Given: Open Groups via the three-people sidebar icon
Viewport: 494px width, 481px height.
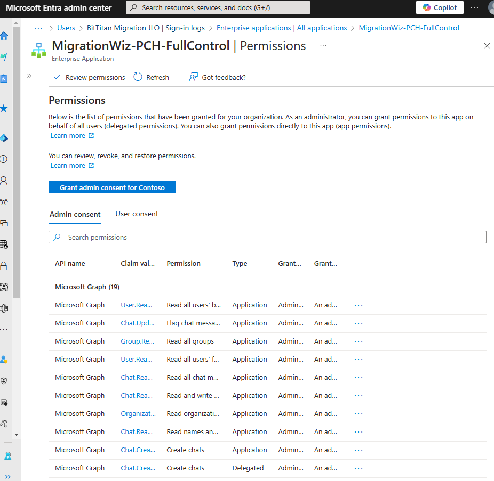Looking at the screenshot, I should [4, 202].
